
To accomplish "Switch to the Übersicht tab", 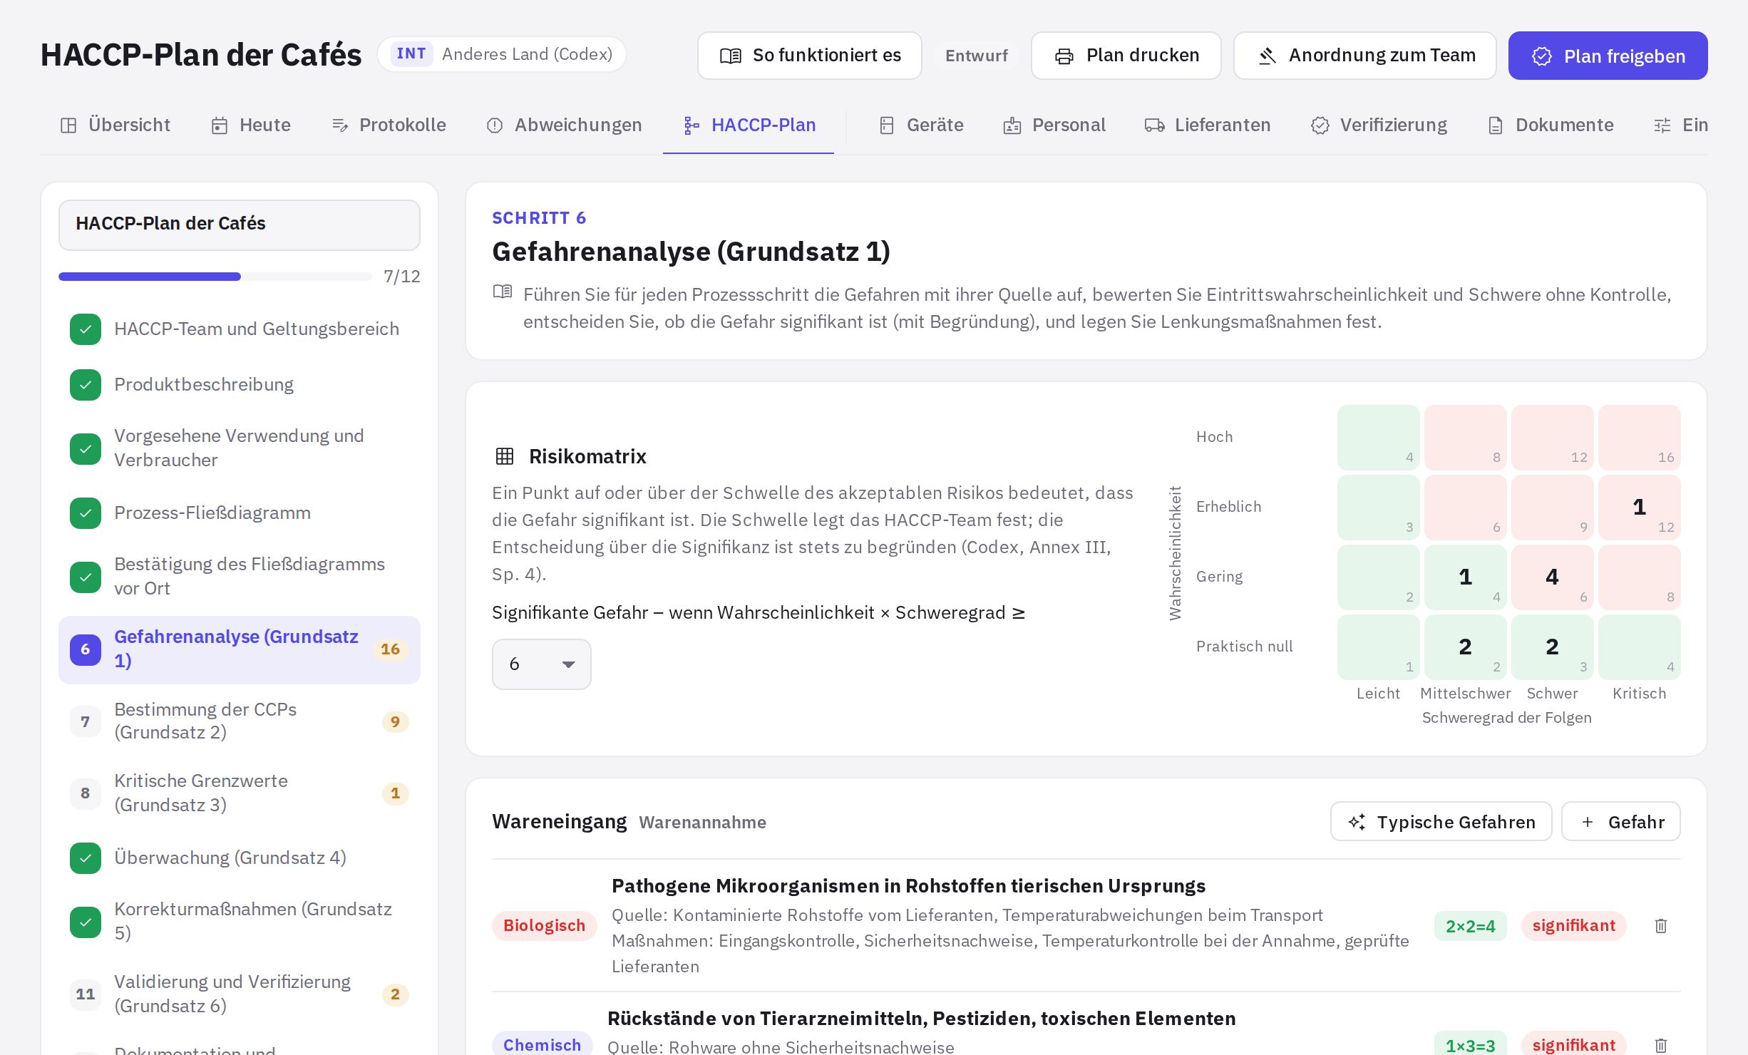I will pos(115,125).
